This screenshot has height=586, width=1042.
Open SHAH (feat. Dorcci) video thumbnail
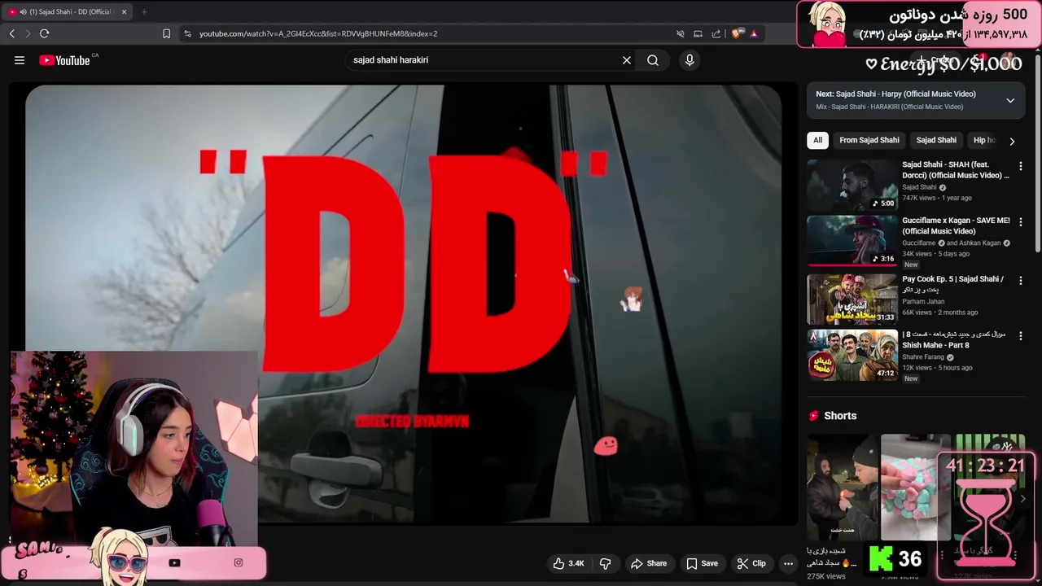point(852,185)
